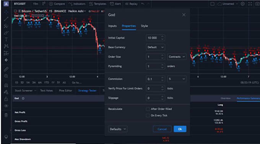Click the BTCUSDT symbol search
The height and width of the screenshot is (144, 260).
[20, 4]
